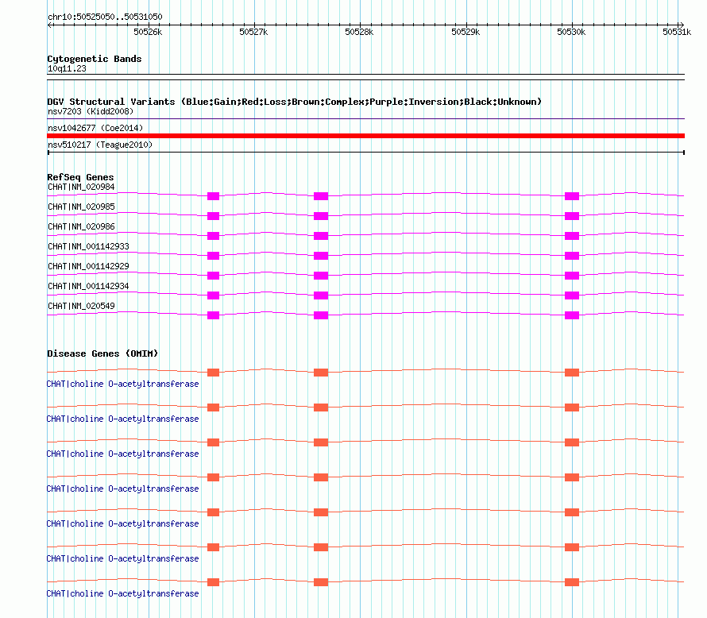Click the ruler's right arrow end

coord(682,25)
